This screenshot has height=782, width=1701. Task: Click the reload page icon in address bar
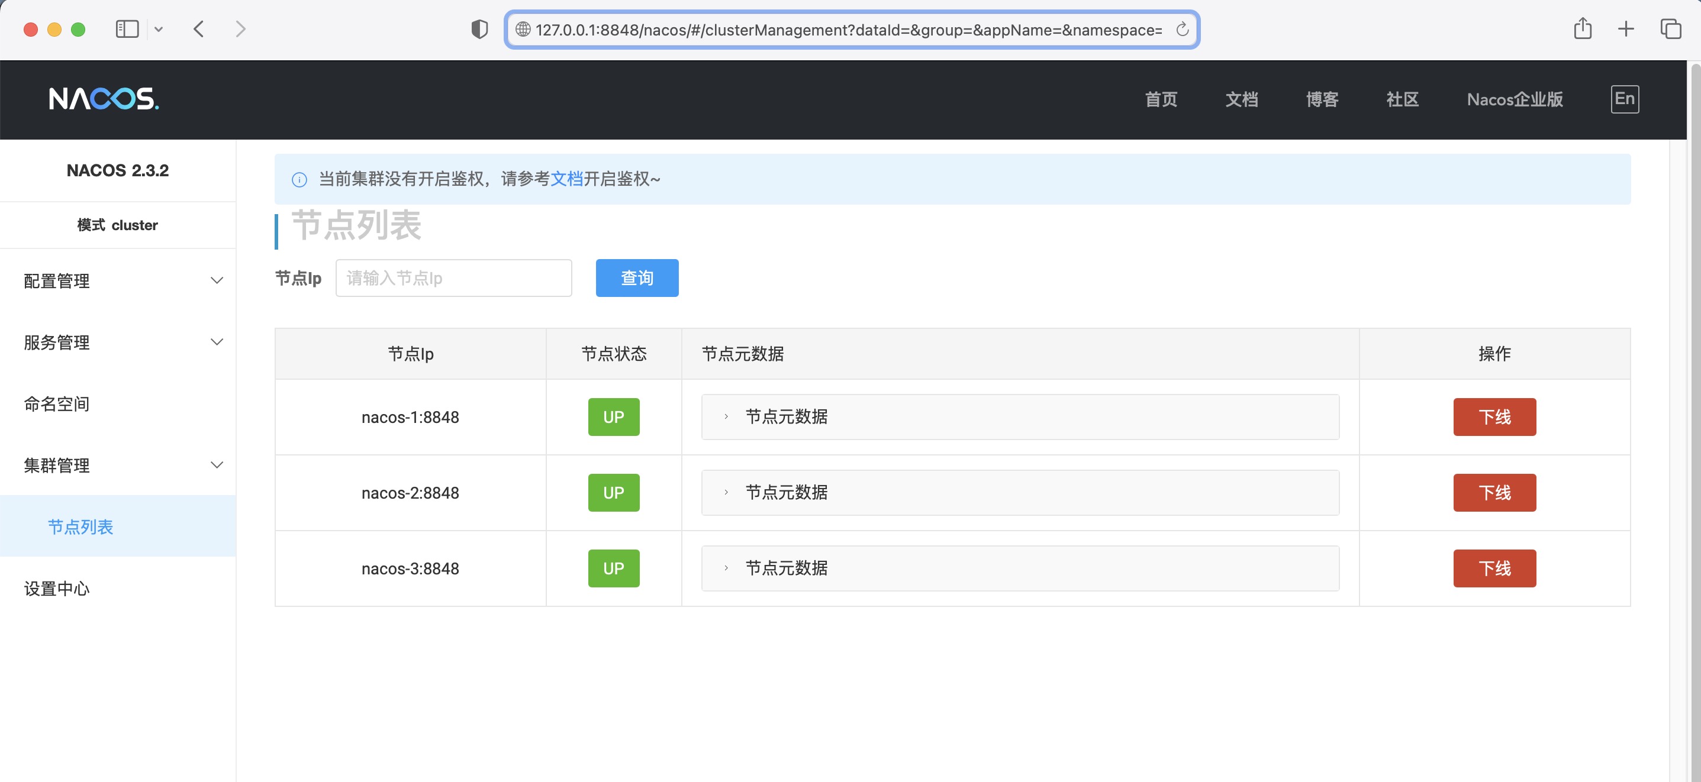(x=1182, y=30)
